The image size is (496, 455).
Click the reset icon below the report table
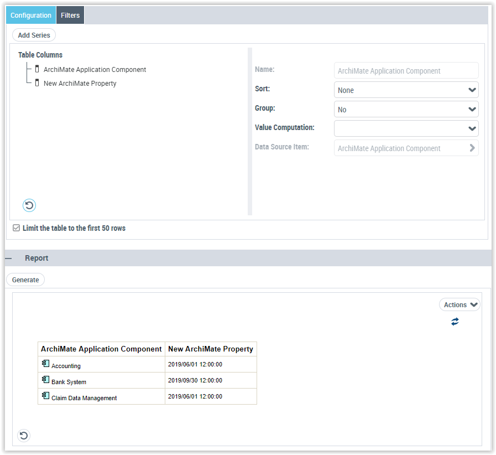pos(23,436)
